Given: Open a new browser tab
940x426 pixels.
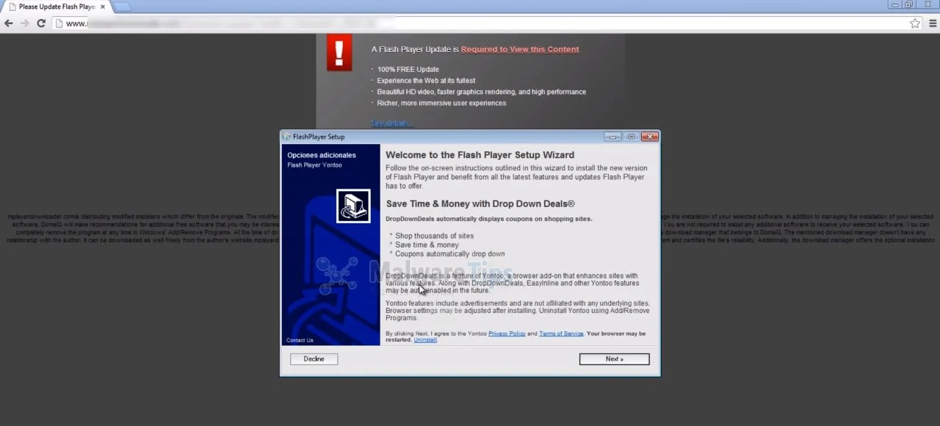Looking at the screenshot, I should click(x=122, y=7).
